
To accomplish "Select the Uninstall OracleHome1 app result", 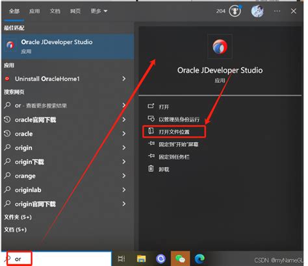I will coord(47,79).
